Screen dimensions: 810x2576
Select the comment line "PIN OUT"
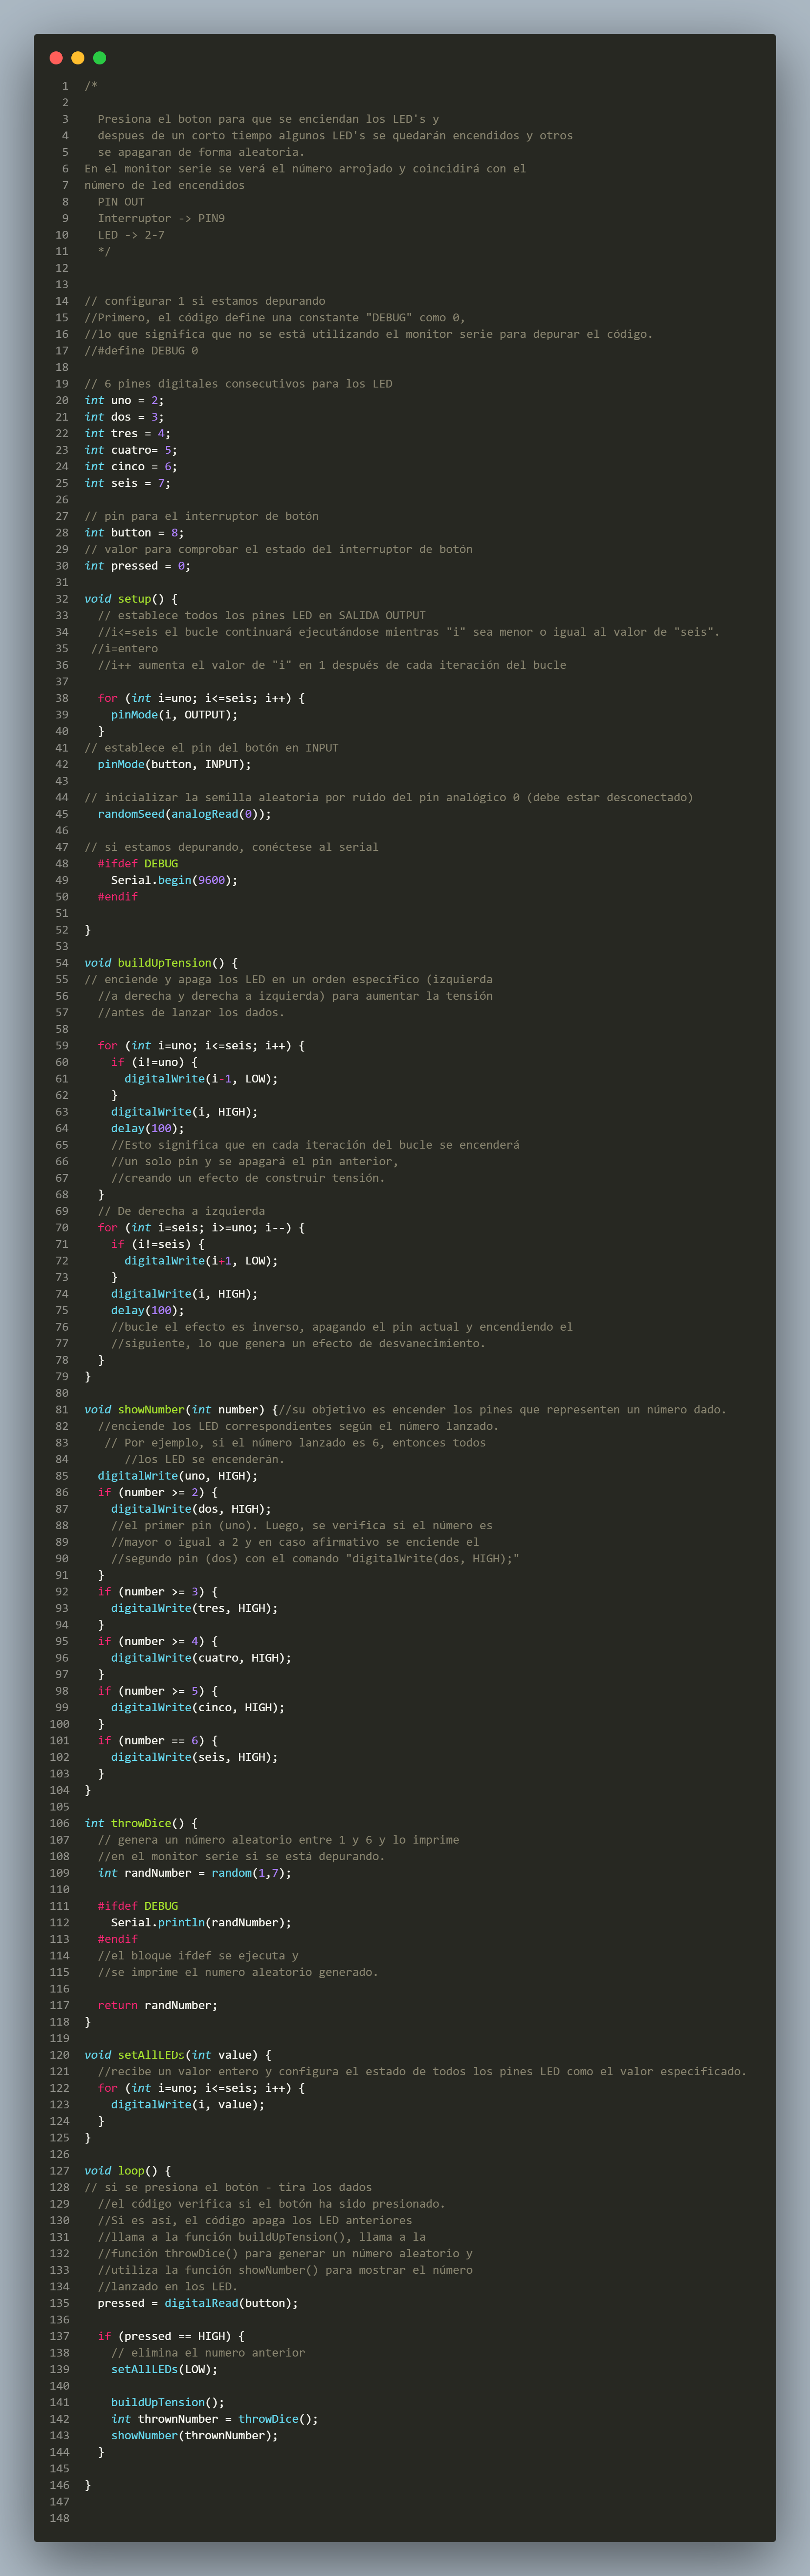[x=121, y=202]
